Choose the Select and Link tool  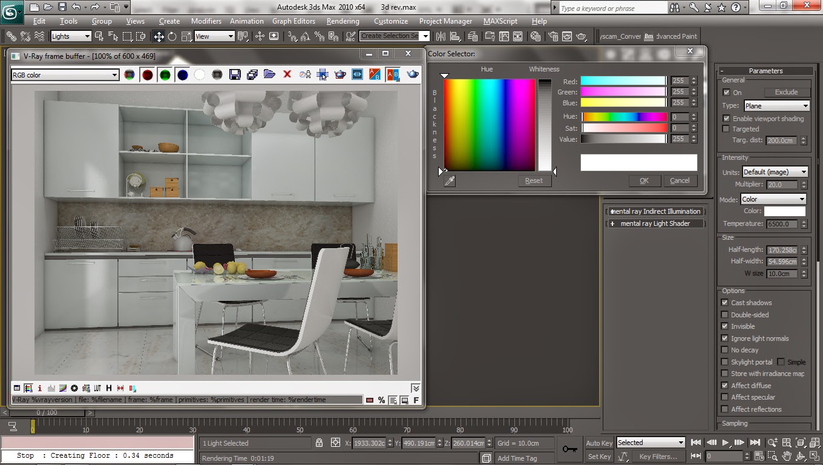pos(11,36)
